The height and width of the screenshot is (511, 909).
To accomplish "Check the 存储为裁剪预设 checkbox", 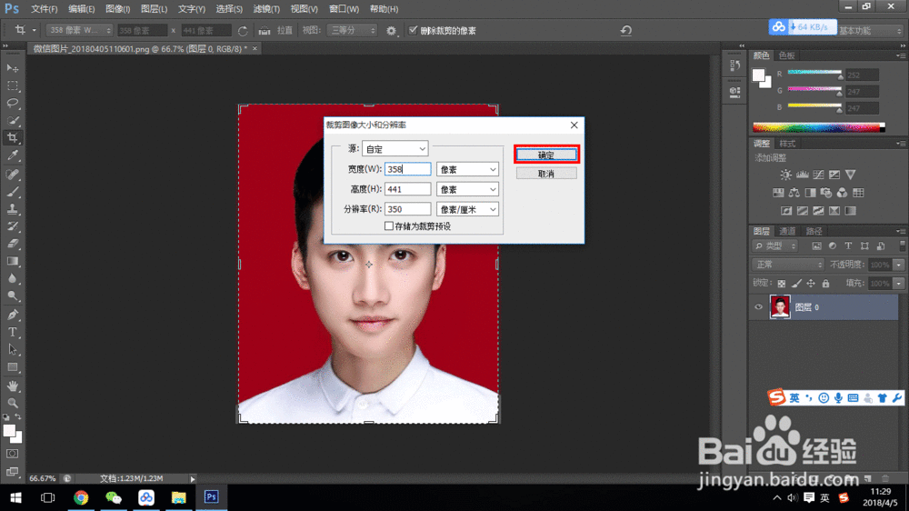I will (389, 226).
